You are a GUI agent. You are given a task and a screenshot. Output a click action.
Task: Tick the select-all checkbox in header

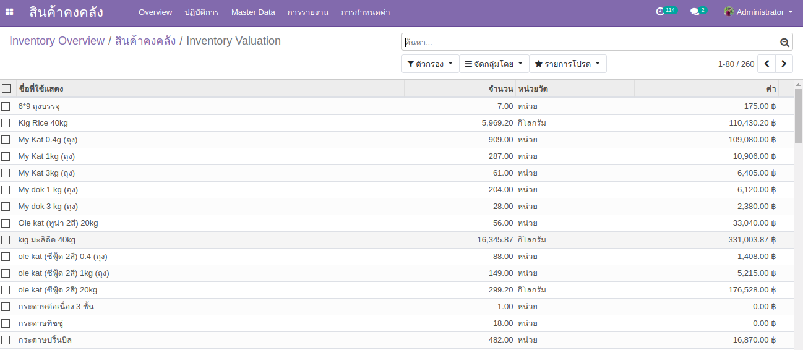click(x=6, y=88)
